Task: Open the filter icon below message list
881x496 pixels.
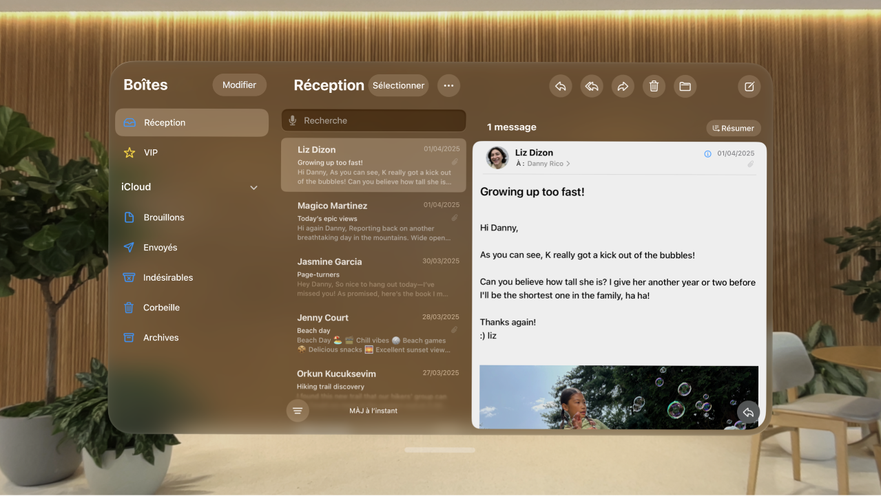Action: coord(298,411)
